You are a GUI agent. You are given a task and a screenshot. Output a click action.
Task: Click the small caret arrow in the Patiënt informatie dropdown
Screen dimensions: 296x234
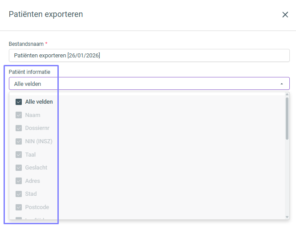(281, 84)
